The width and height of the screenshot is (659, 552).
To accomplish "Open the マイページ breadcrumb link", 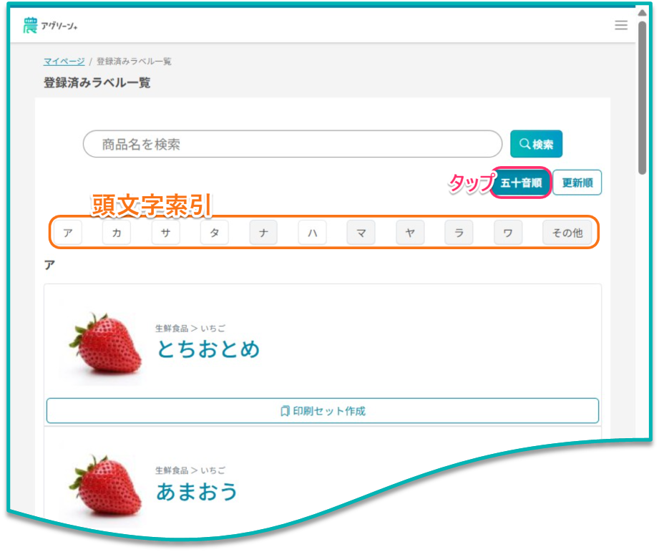I will pyautogui.click(x=64, y=62).
